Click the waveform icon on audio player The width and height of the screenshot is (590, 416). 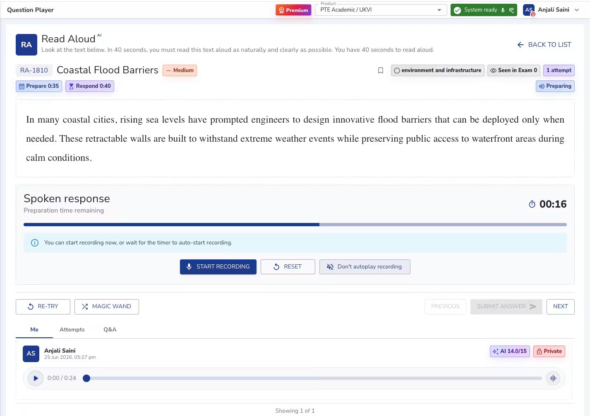pos(553,378)
